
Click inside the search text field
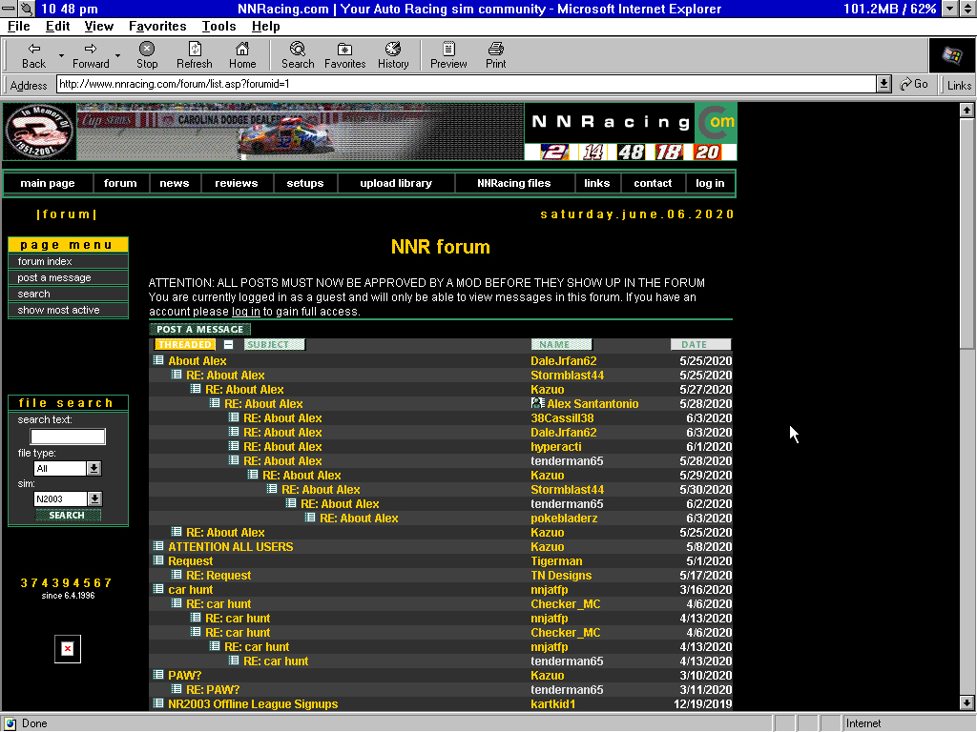click(68, 437)
